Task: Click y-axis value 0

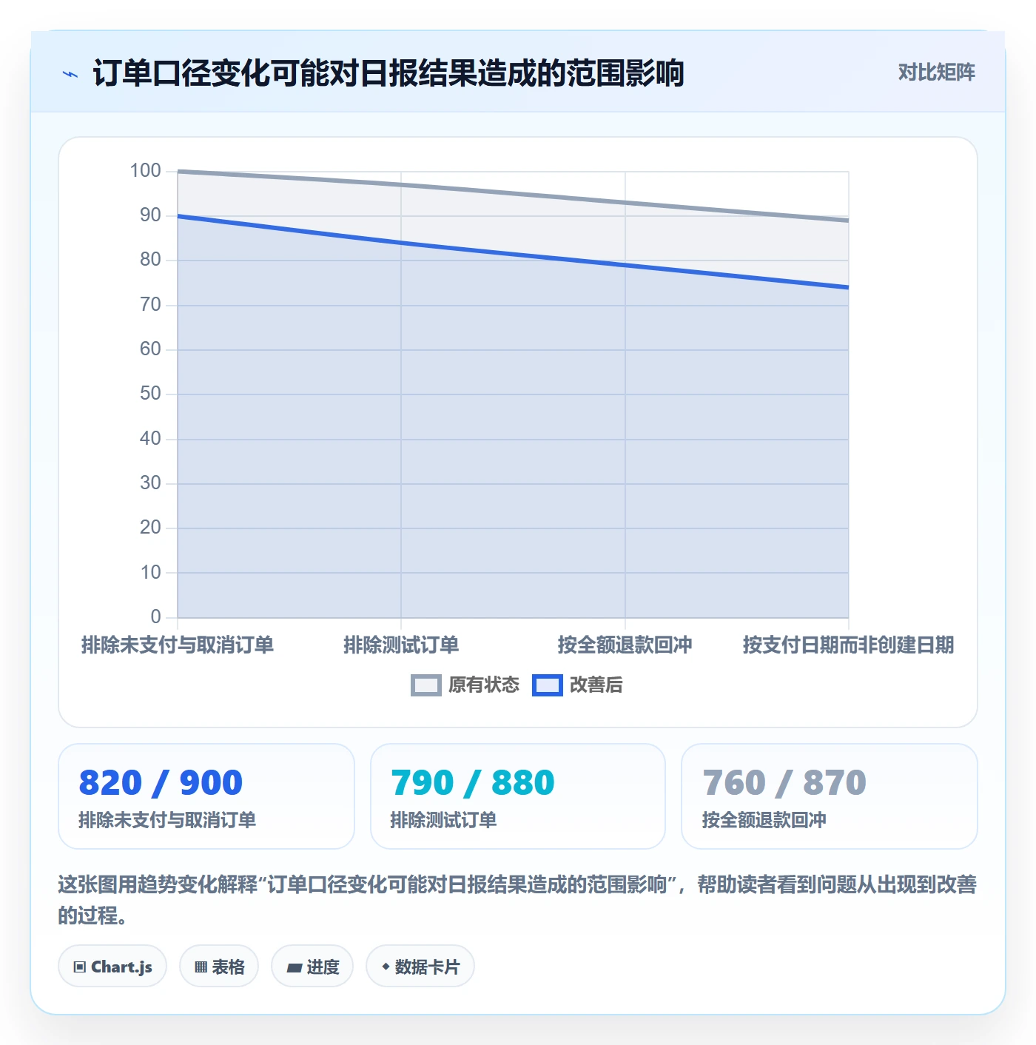Action: click(x=155, y=617)
